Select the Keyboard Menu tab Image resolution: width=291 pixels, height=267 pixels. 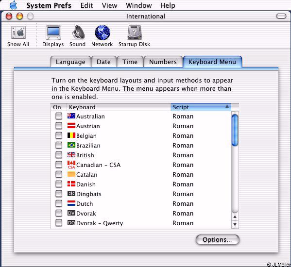point(212,62)
